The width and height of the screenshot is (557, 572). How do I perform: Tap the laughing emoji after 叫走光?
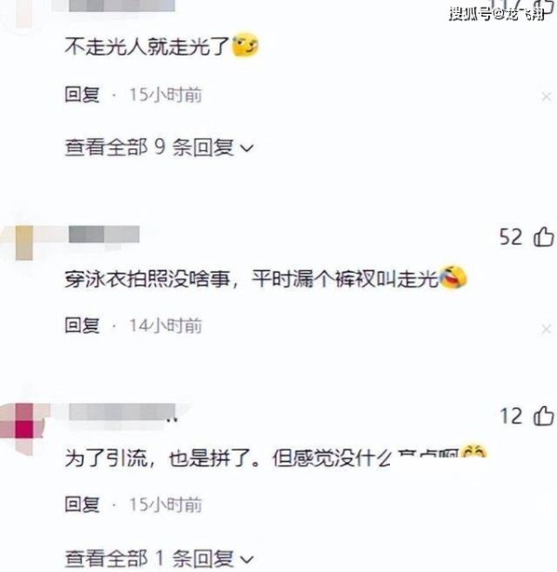point(453,277)
